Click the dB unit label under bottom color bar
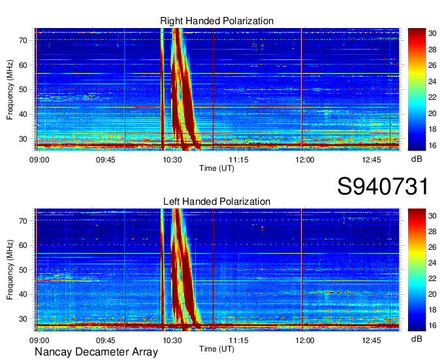 (x=417, y=338)
